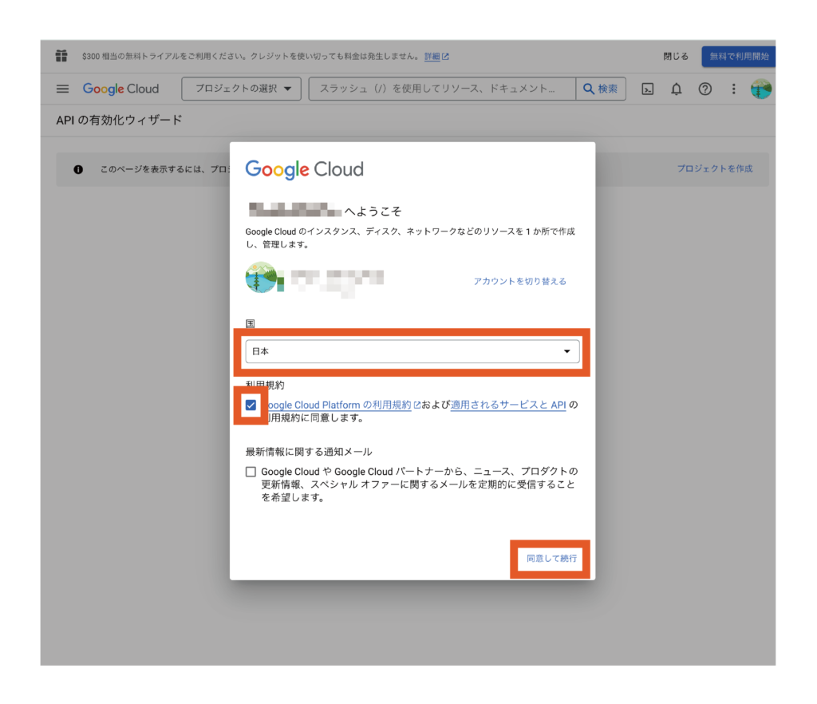Open the 国 country dropdown showing 日本
This screenshot has height=704, width=817.
412,351
